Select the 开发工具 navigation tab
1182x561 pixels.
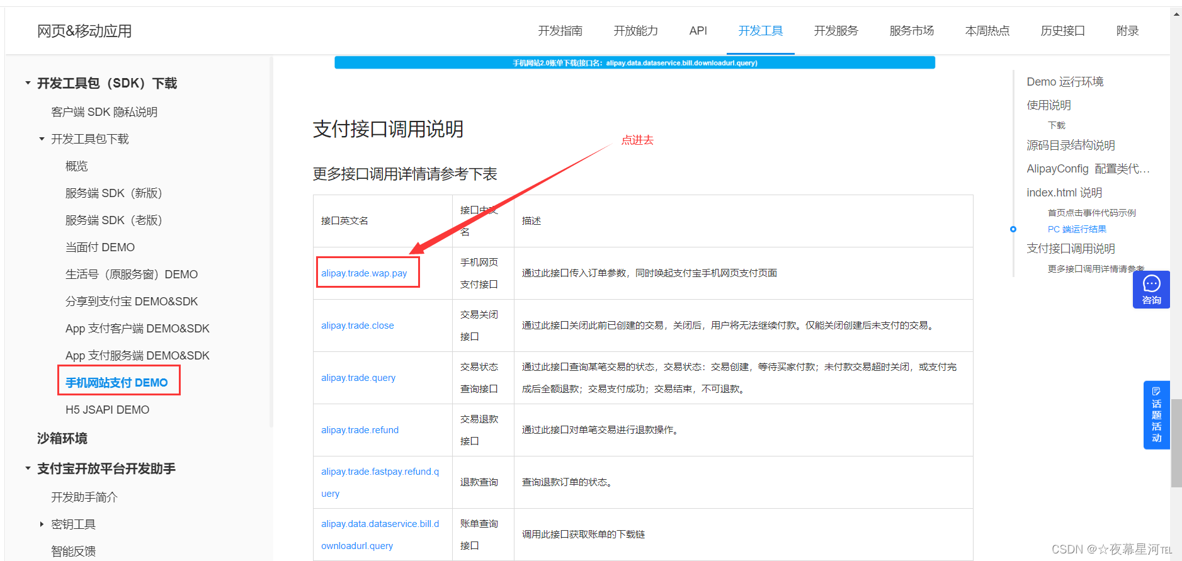point(761,31)
